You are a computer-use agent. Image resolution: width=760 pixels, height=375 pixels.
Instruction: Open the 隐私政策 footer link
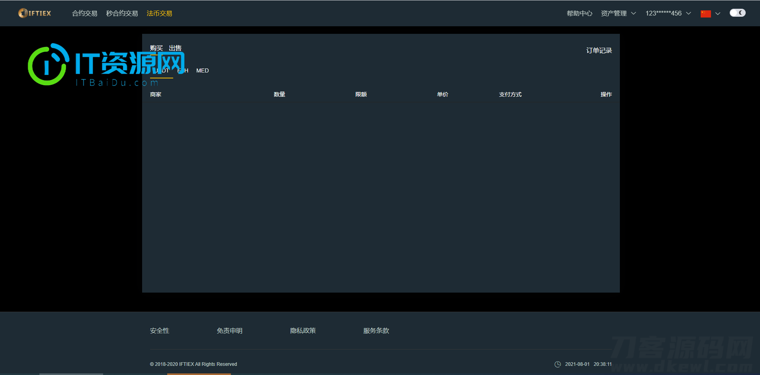tap(303, 331)
